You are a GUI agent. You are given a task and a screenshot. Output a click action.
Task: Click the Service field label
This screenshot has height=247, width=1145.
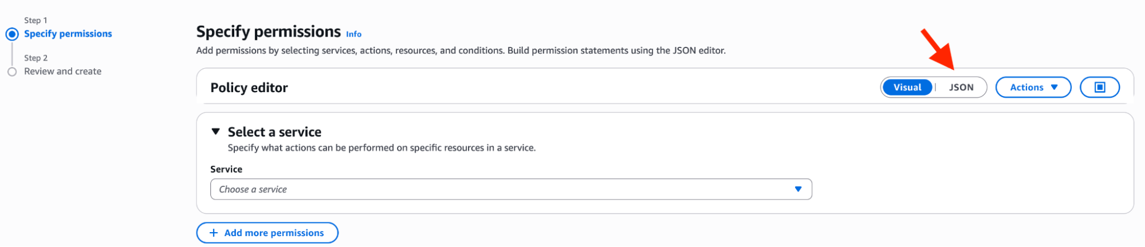coord(226,169)
